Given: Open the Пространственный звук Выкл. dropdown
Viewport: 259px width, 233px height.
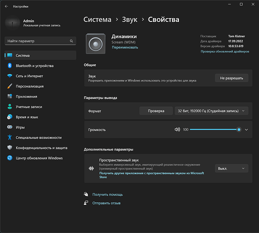Looking at the screenshot, I should click(232, 168).
